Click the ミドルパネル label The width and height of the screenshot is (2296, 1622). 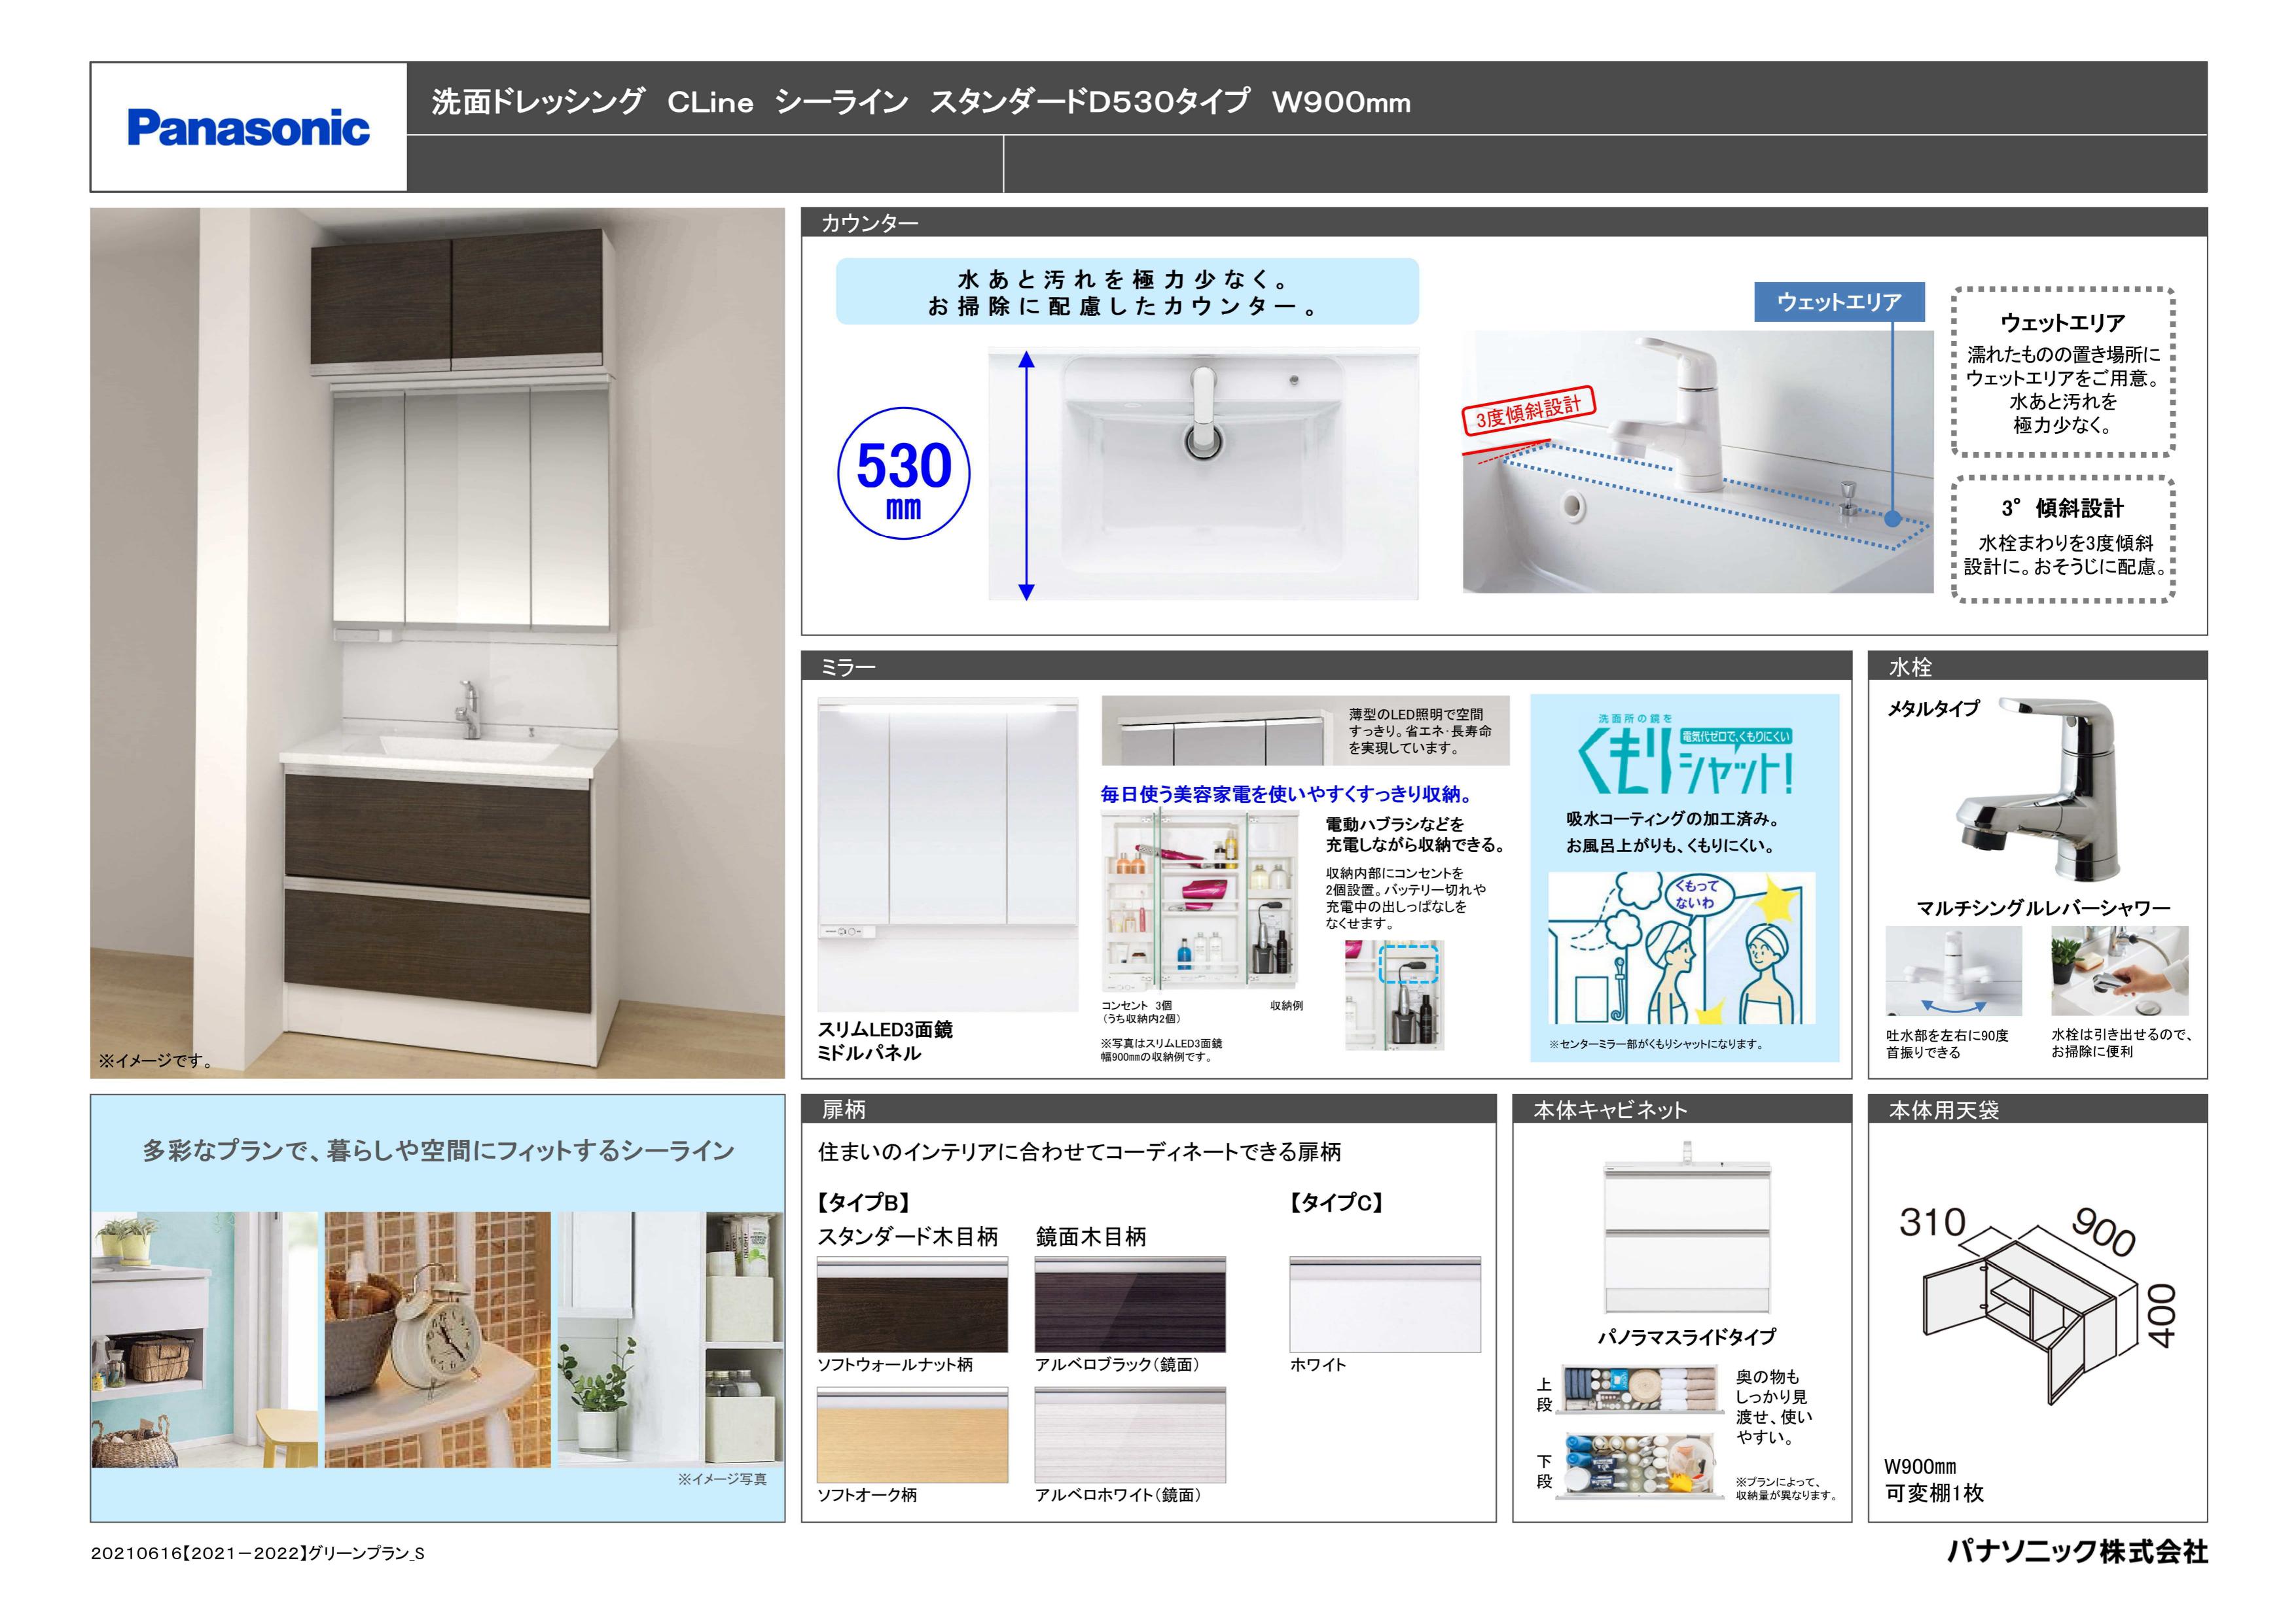[869, 1052]
